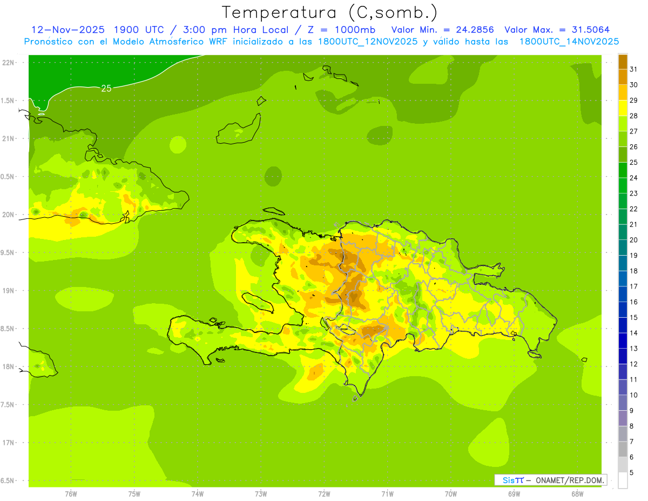Click the legend value '19'
648x501 pixels.
tap(633, 256)
